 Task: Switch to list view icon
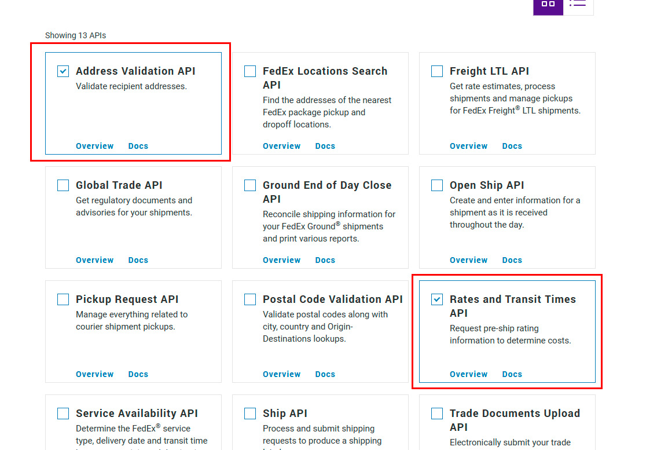click(x=578, y=5)
